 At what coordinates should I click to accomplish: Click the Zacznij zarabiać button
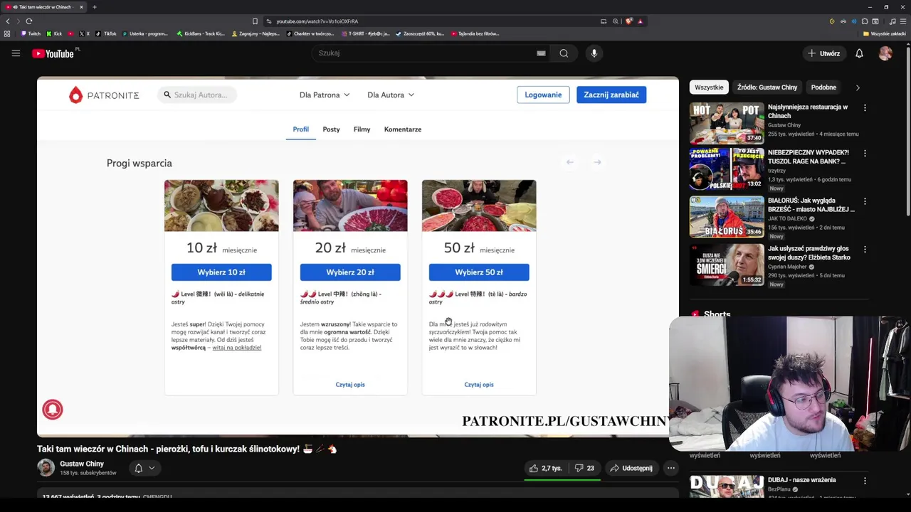(611, 95)
